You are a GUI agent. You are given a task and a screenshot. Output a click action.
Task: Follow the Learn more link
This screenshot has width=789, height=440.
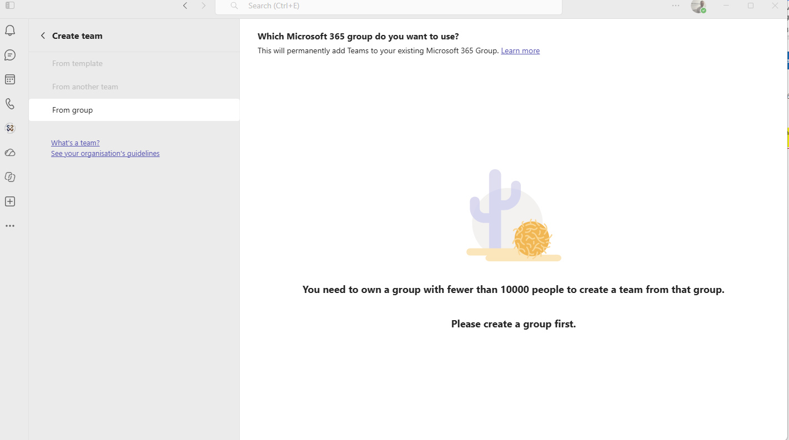click(520, 50)
